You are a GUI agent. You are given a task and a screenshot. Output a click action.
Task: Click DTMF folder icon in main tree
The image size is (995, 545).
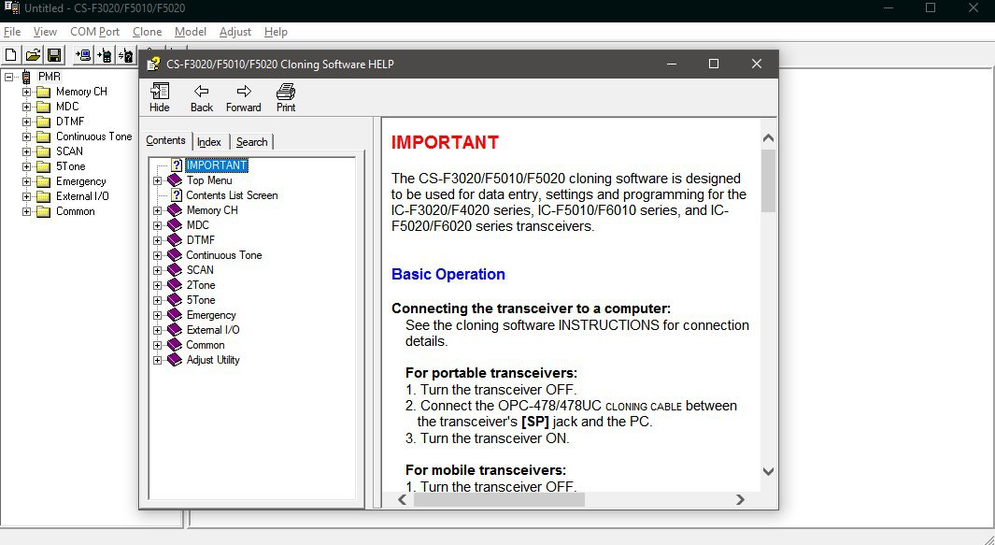coord(43,122)
